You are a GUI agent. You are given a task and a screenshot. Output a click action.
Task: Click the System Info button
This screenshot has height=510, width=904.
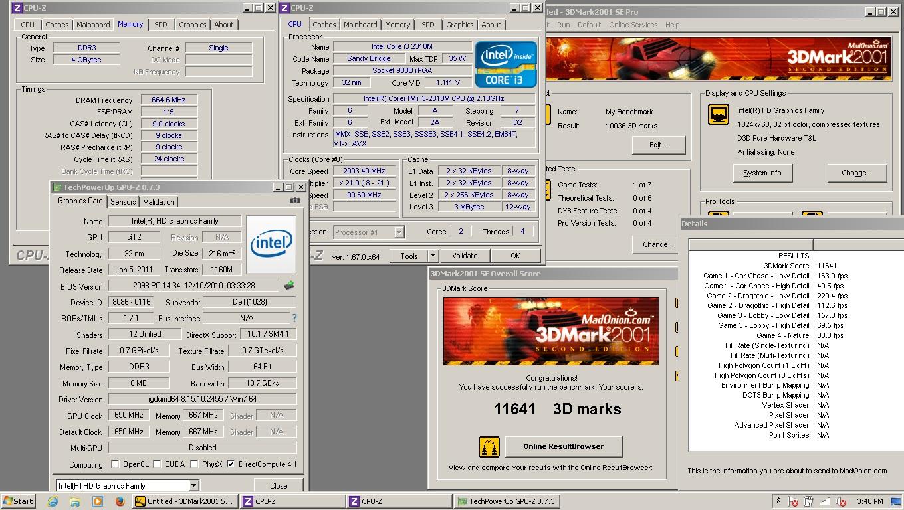pyautogui.click(x=762, y=173)
